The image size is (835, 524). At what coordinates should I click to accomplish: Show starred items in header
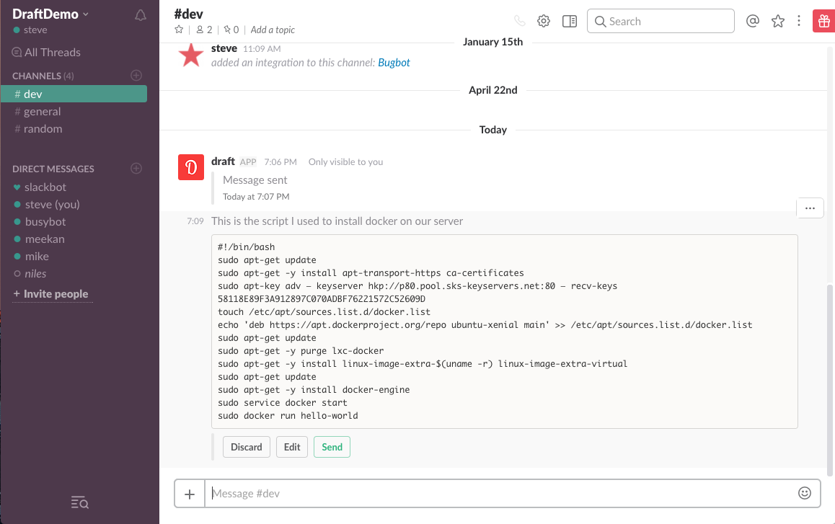(778, 22)
